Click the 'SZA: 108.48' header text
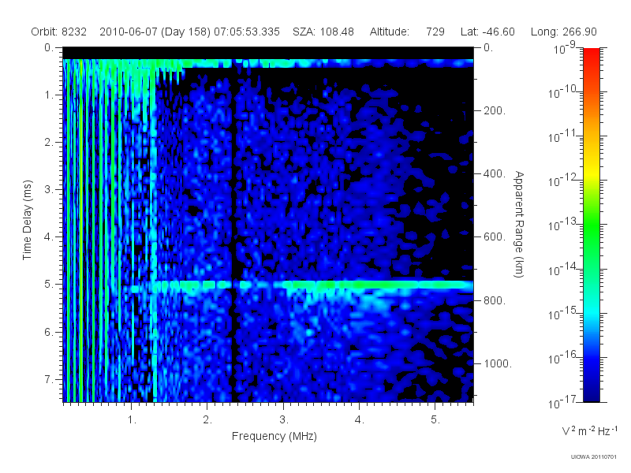The height and width of the screenshot is (473, 631). coord(323,32)
